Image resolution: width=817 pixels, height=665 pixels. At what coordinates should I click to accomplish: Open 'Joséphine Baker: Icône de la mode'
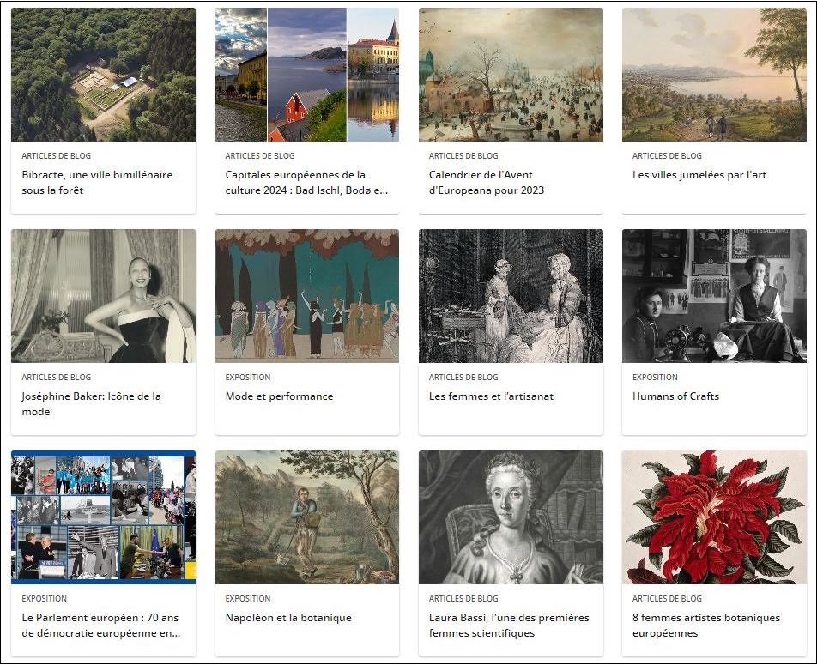91,404
